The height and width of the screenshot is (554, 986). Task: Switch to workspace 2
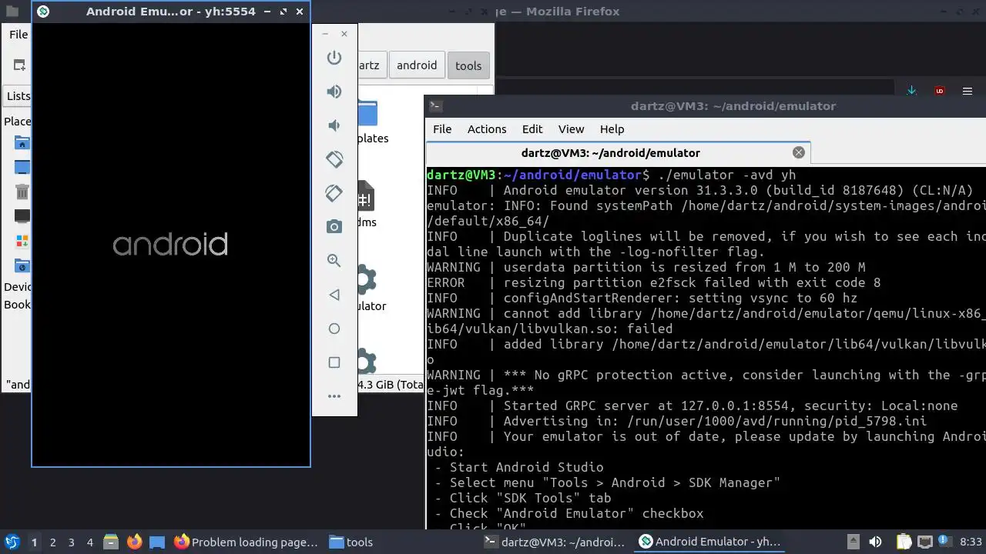tap(52, 542)
